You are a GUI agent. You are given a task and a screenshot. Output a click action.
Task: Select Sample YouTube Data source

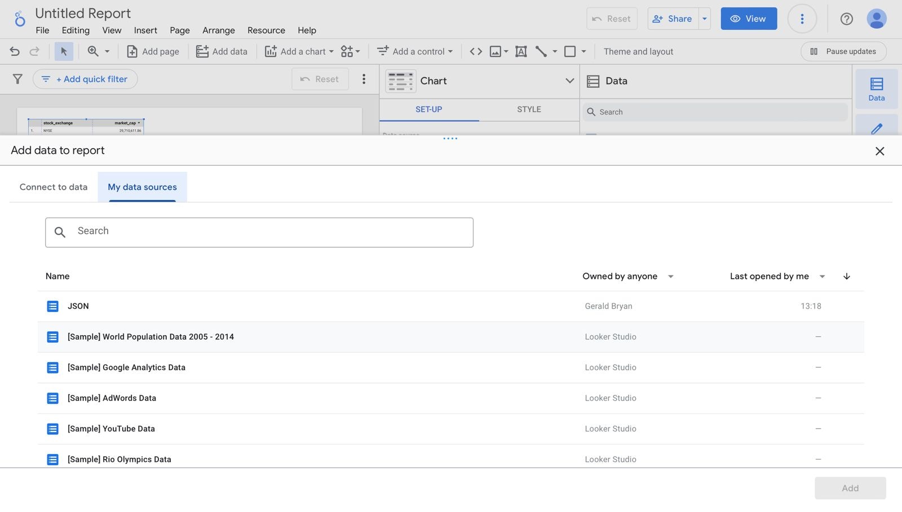(451, 429)
